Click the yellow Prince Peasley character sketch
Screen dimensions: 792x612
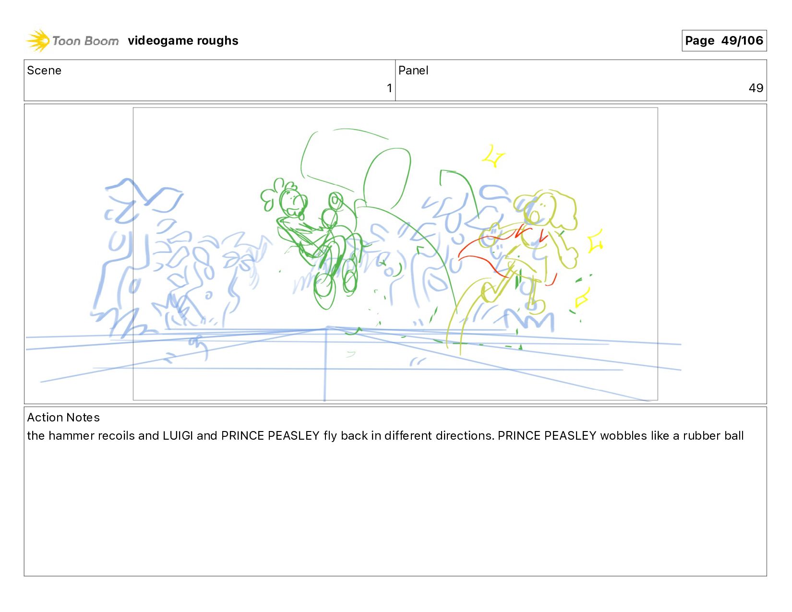tap(528, 254)
